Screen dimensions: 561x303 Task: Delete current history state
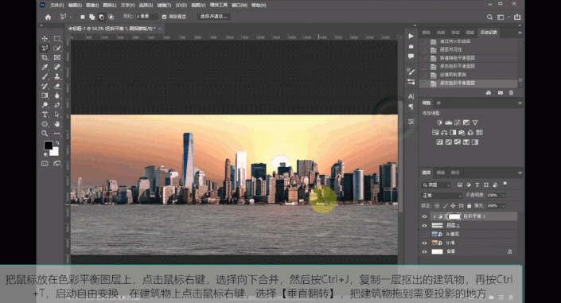tap(512, 93)
